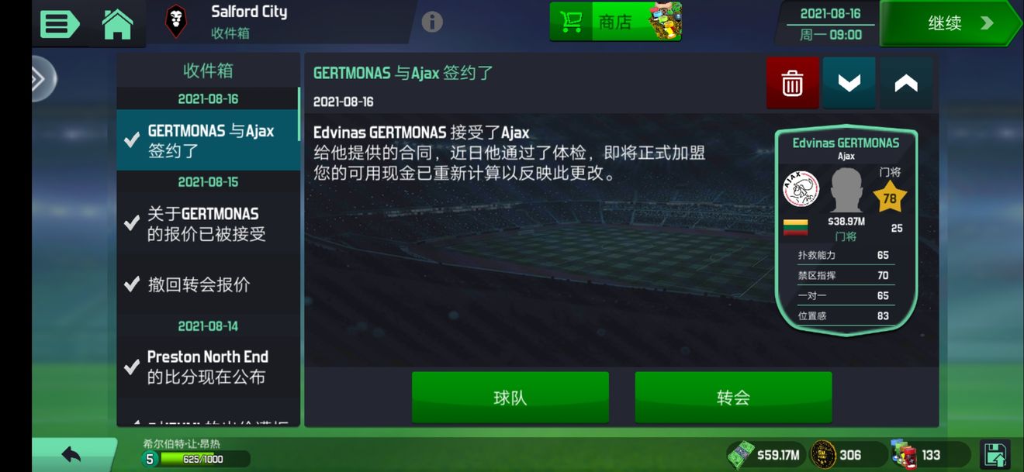Delete this message with trash icon
The image size is (1024, 472).
792,82
